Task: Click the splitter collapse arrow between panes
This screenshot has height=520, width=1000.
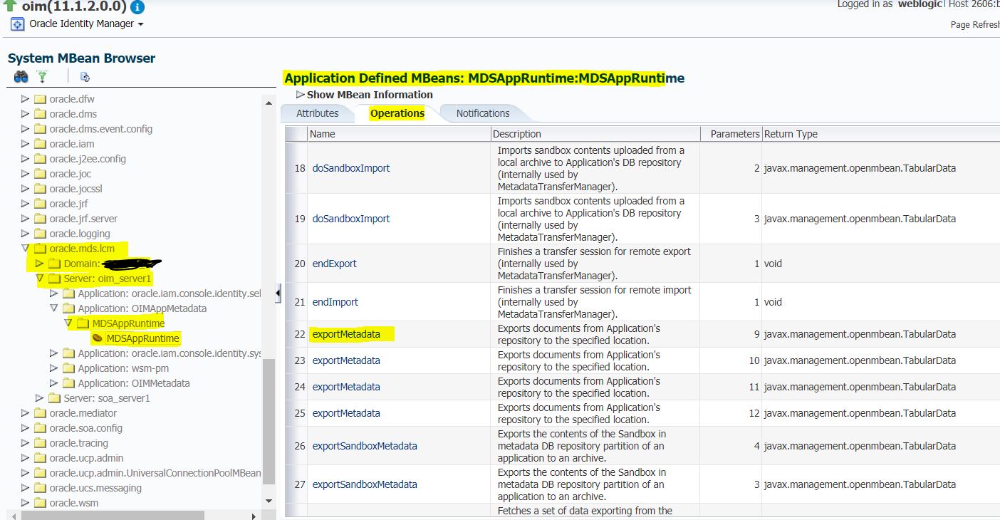Action: point(278,293)
